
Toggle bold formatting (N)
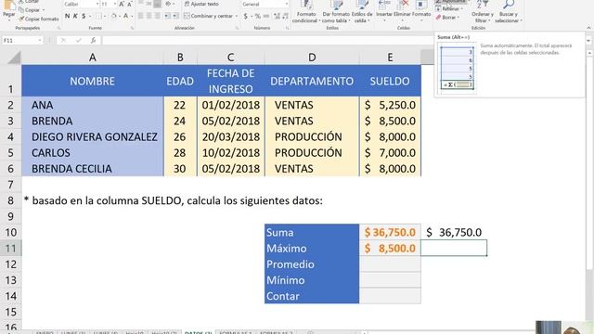[67, 16]
